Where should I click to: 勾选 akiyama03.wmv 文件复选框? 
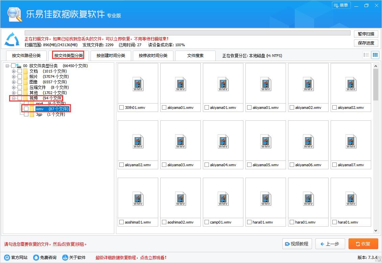164,165
